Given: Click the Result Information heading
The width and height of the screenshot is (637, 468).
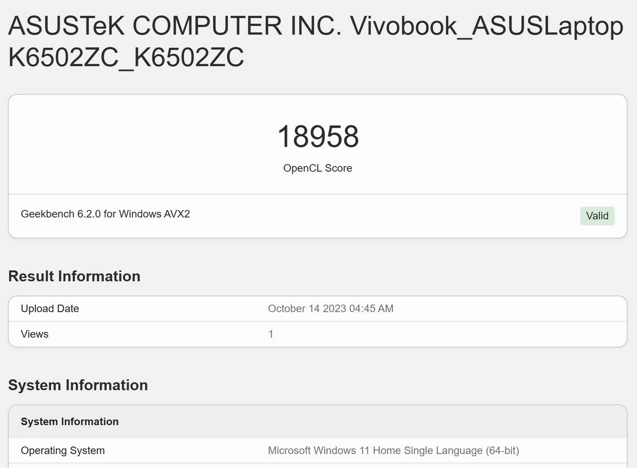Looking at the screenshot, I should pyautogui.click(x=74, y=276).
